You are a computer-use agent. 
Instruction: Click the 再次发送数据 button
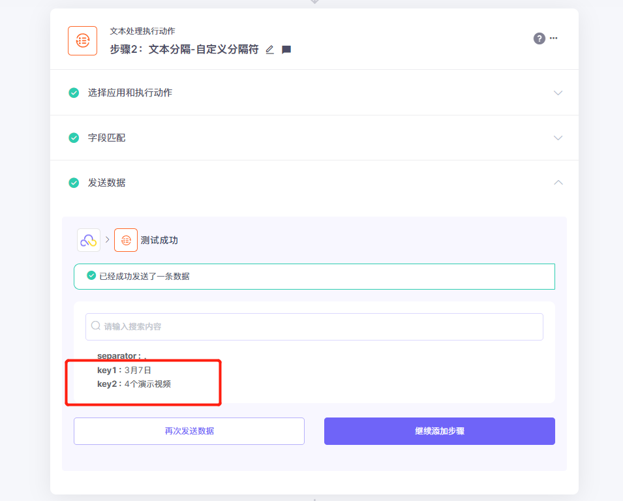pyautogui.click(x=189, y=431)
